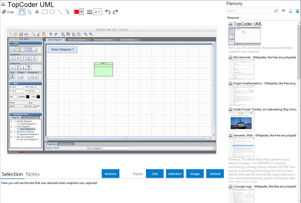Open the annotation color dropdown arrow

coord(82,12)
